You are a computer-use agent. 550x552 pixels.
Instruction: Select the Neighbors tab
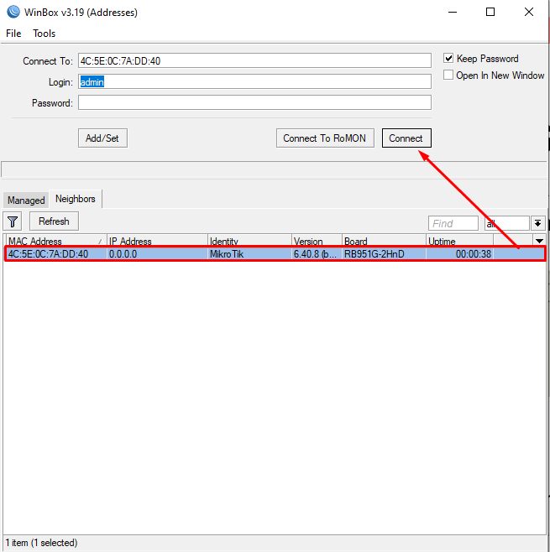(x=76, y=199)
